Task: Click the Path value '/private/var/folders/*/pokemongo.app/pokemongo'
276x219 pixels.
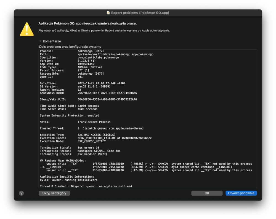Action: tap(115, 54)
